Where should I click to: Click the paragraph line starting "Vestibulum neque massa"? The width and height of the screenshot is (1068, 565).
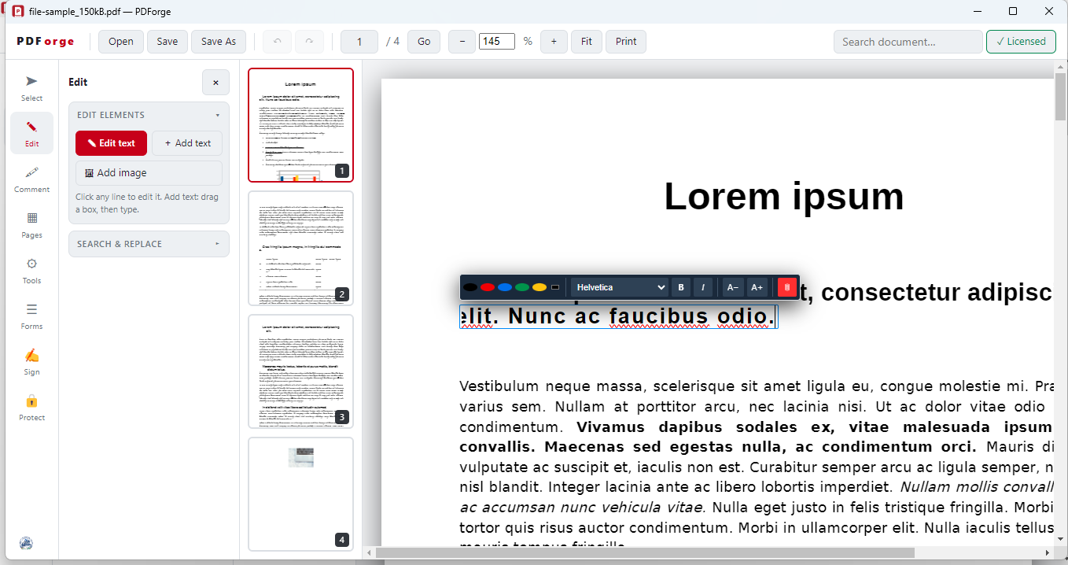click(x=757, y=386)
